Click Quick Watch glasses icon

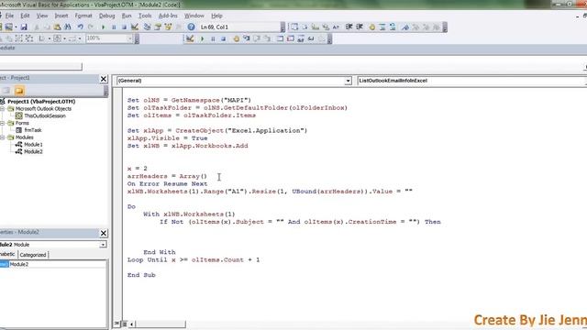[311, 38]
